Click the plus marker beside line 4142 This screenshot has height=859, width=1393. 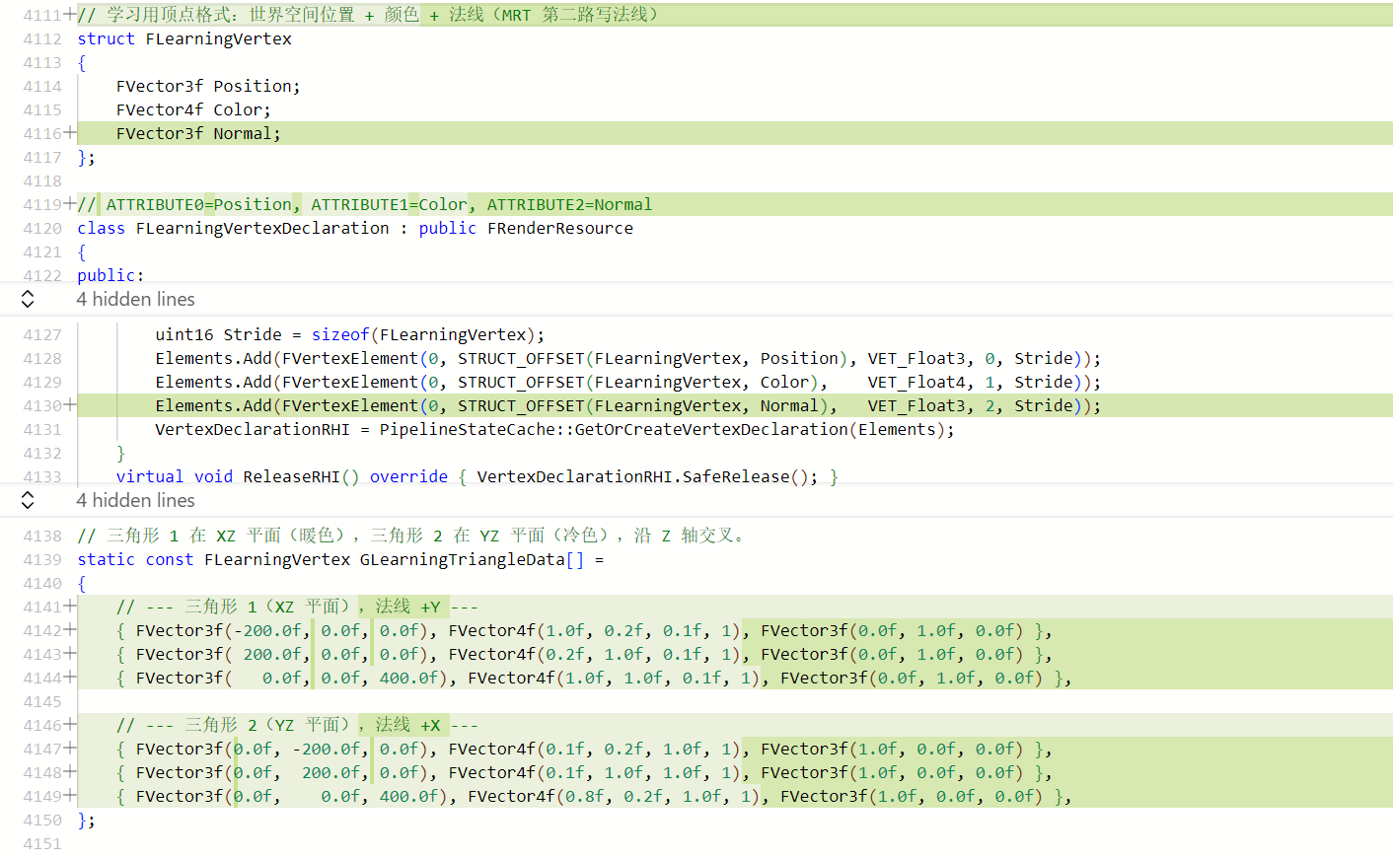pos(70,630)
